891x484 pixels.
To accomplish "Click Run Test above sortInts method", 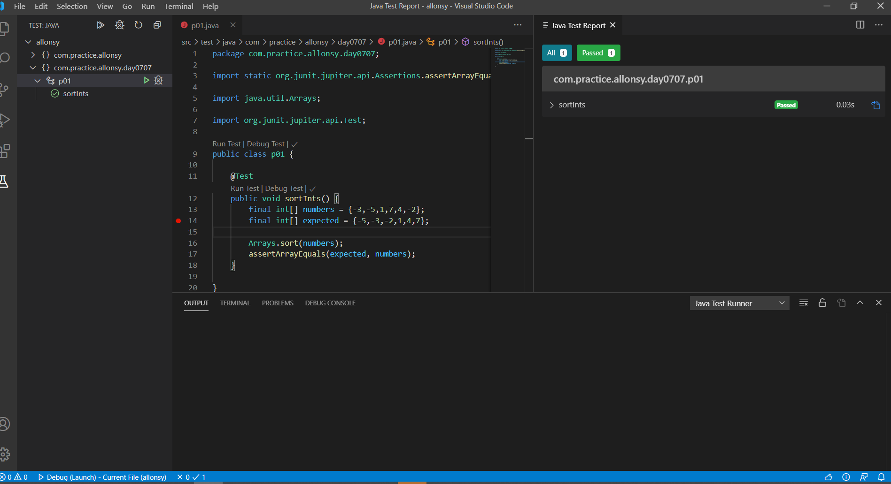I will coord(245,189).
